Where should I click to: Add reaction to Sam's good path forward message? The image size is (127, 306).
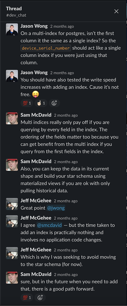pyautogui.click(x=40, y=298)
